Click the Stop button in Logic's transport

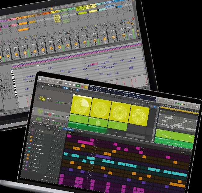click(74, 85)
